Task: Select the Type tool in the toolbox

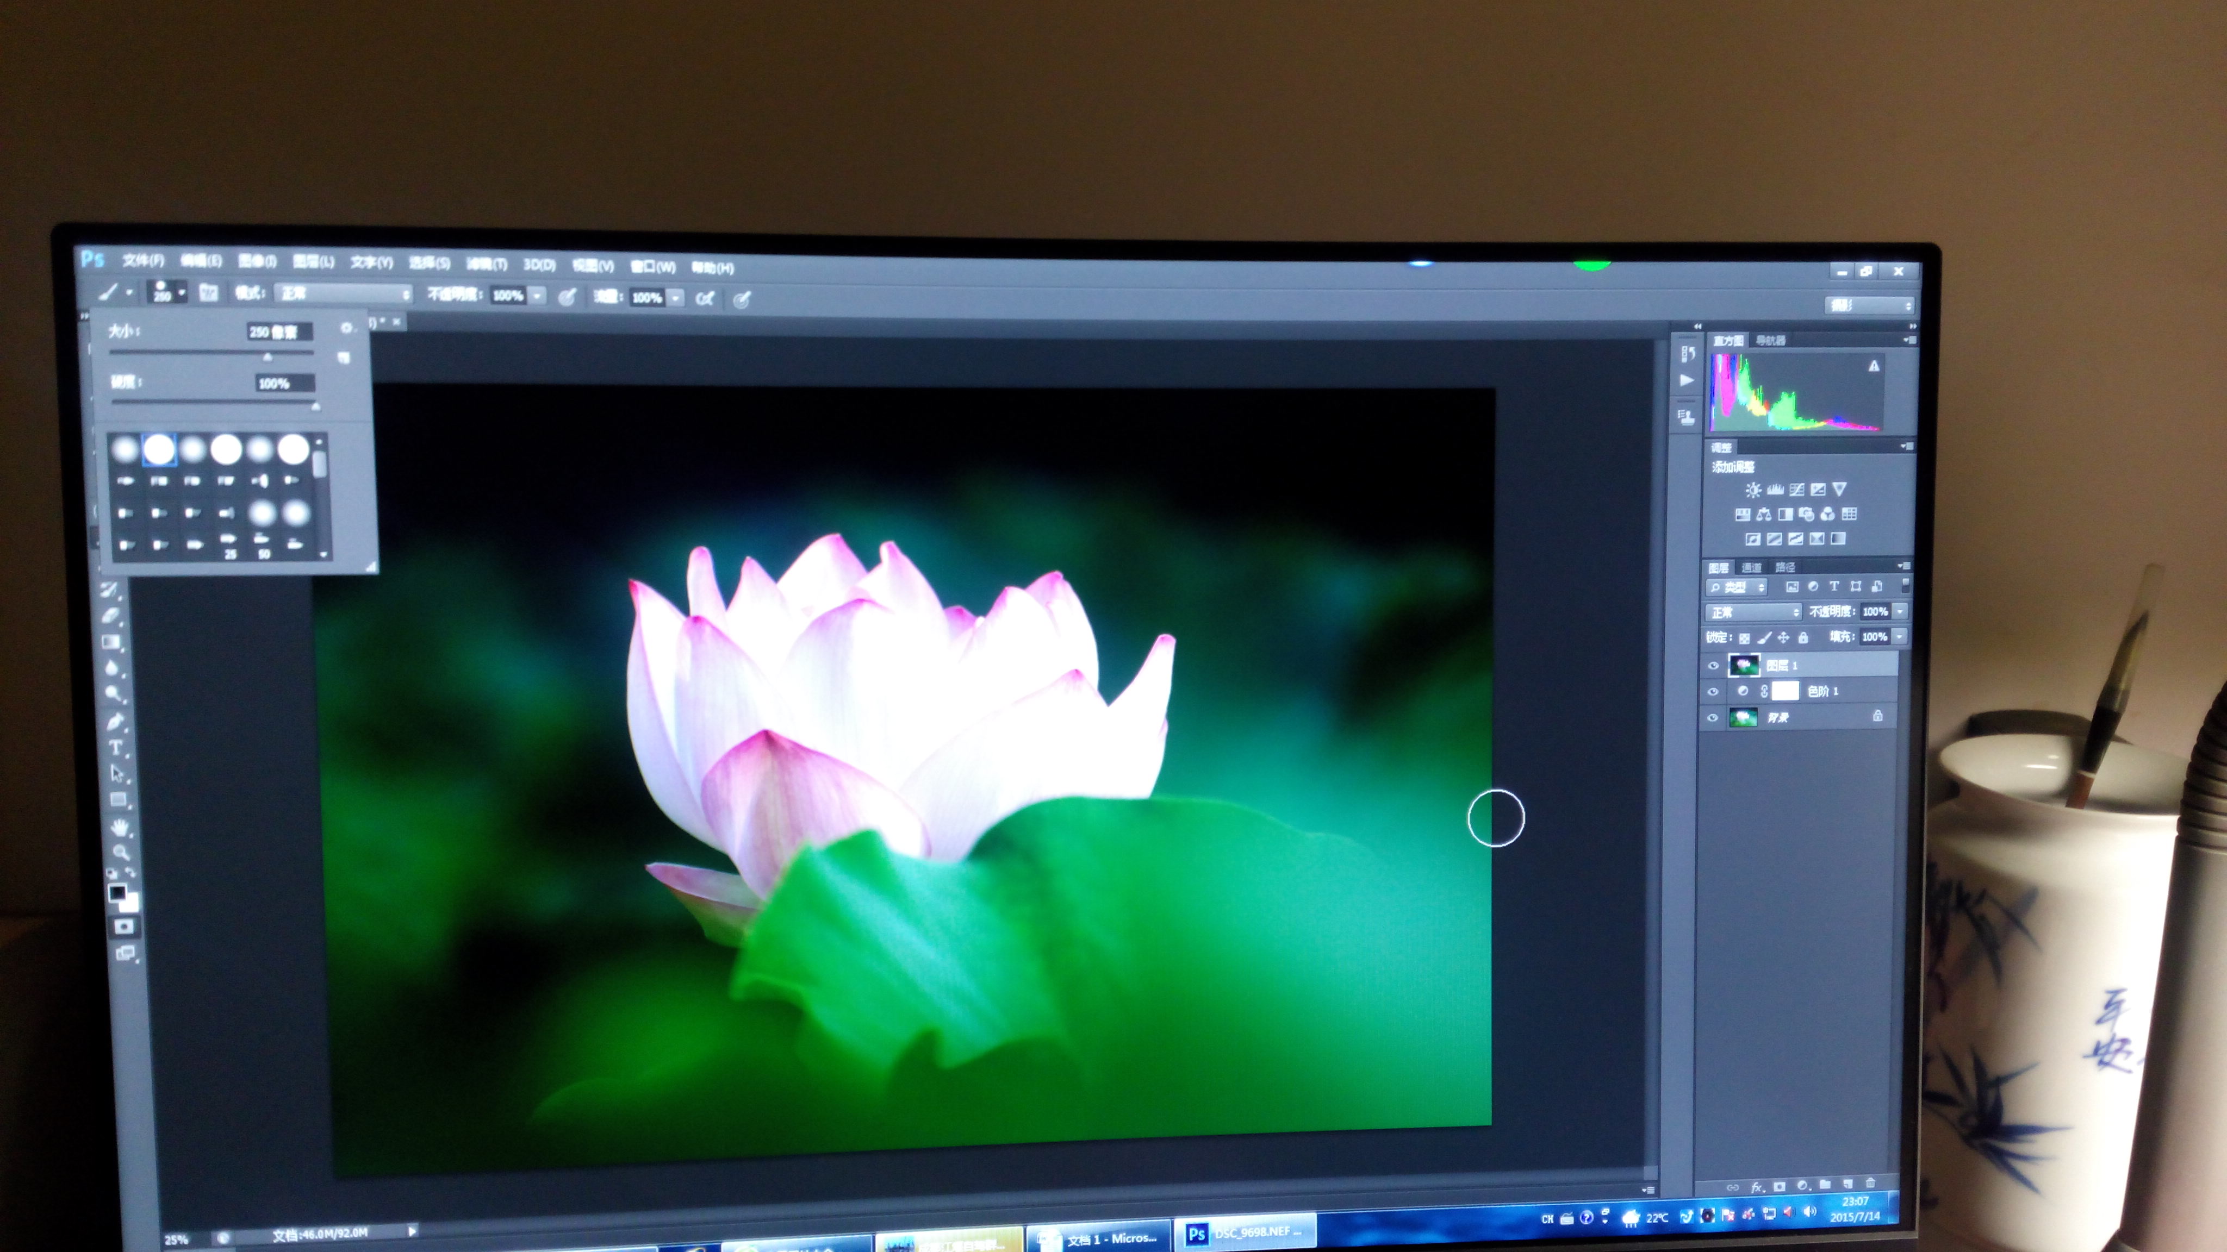Action: point(116,747)
